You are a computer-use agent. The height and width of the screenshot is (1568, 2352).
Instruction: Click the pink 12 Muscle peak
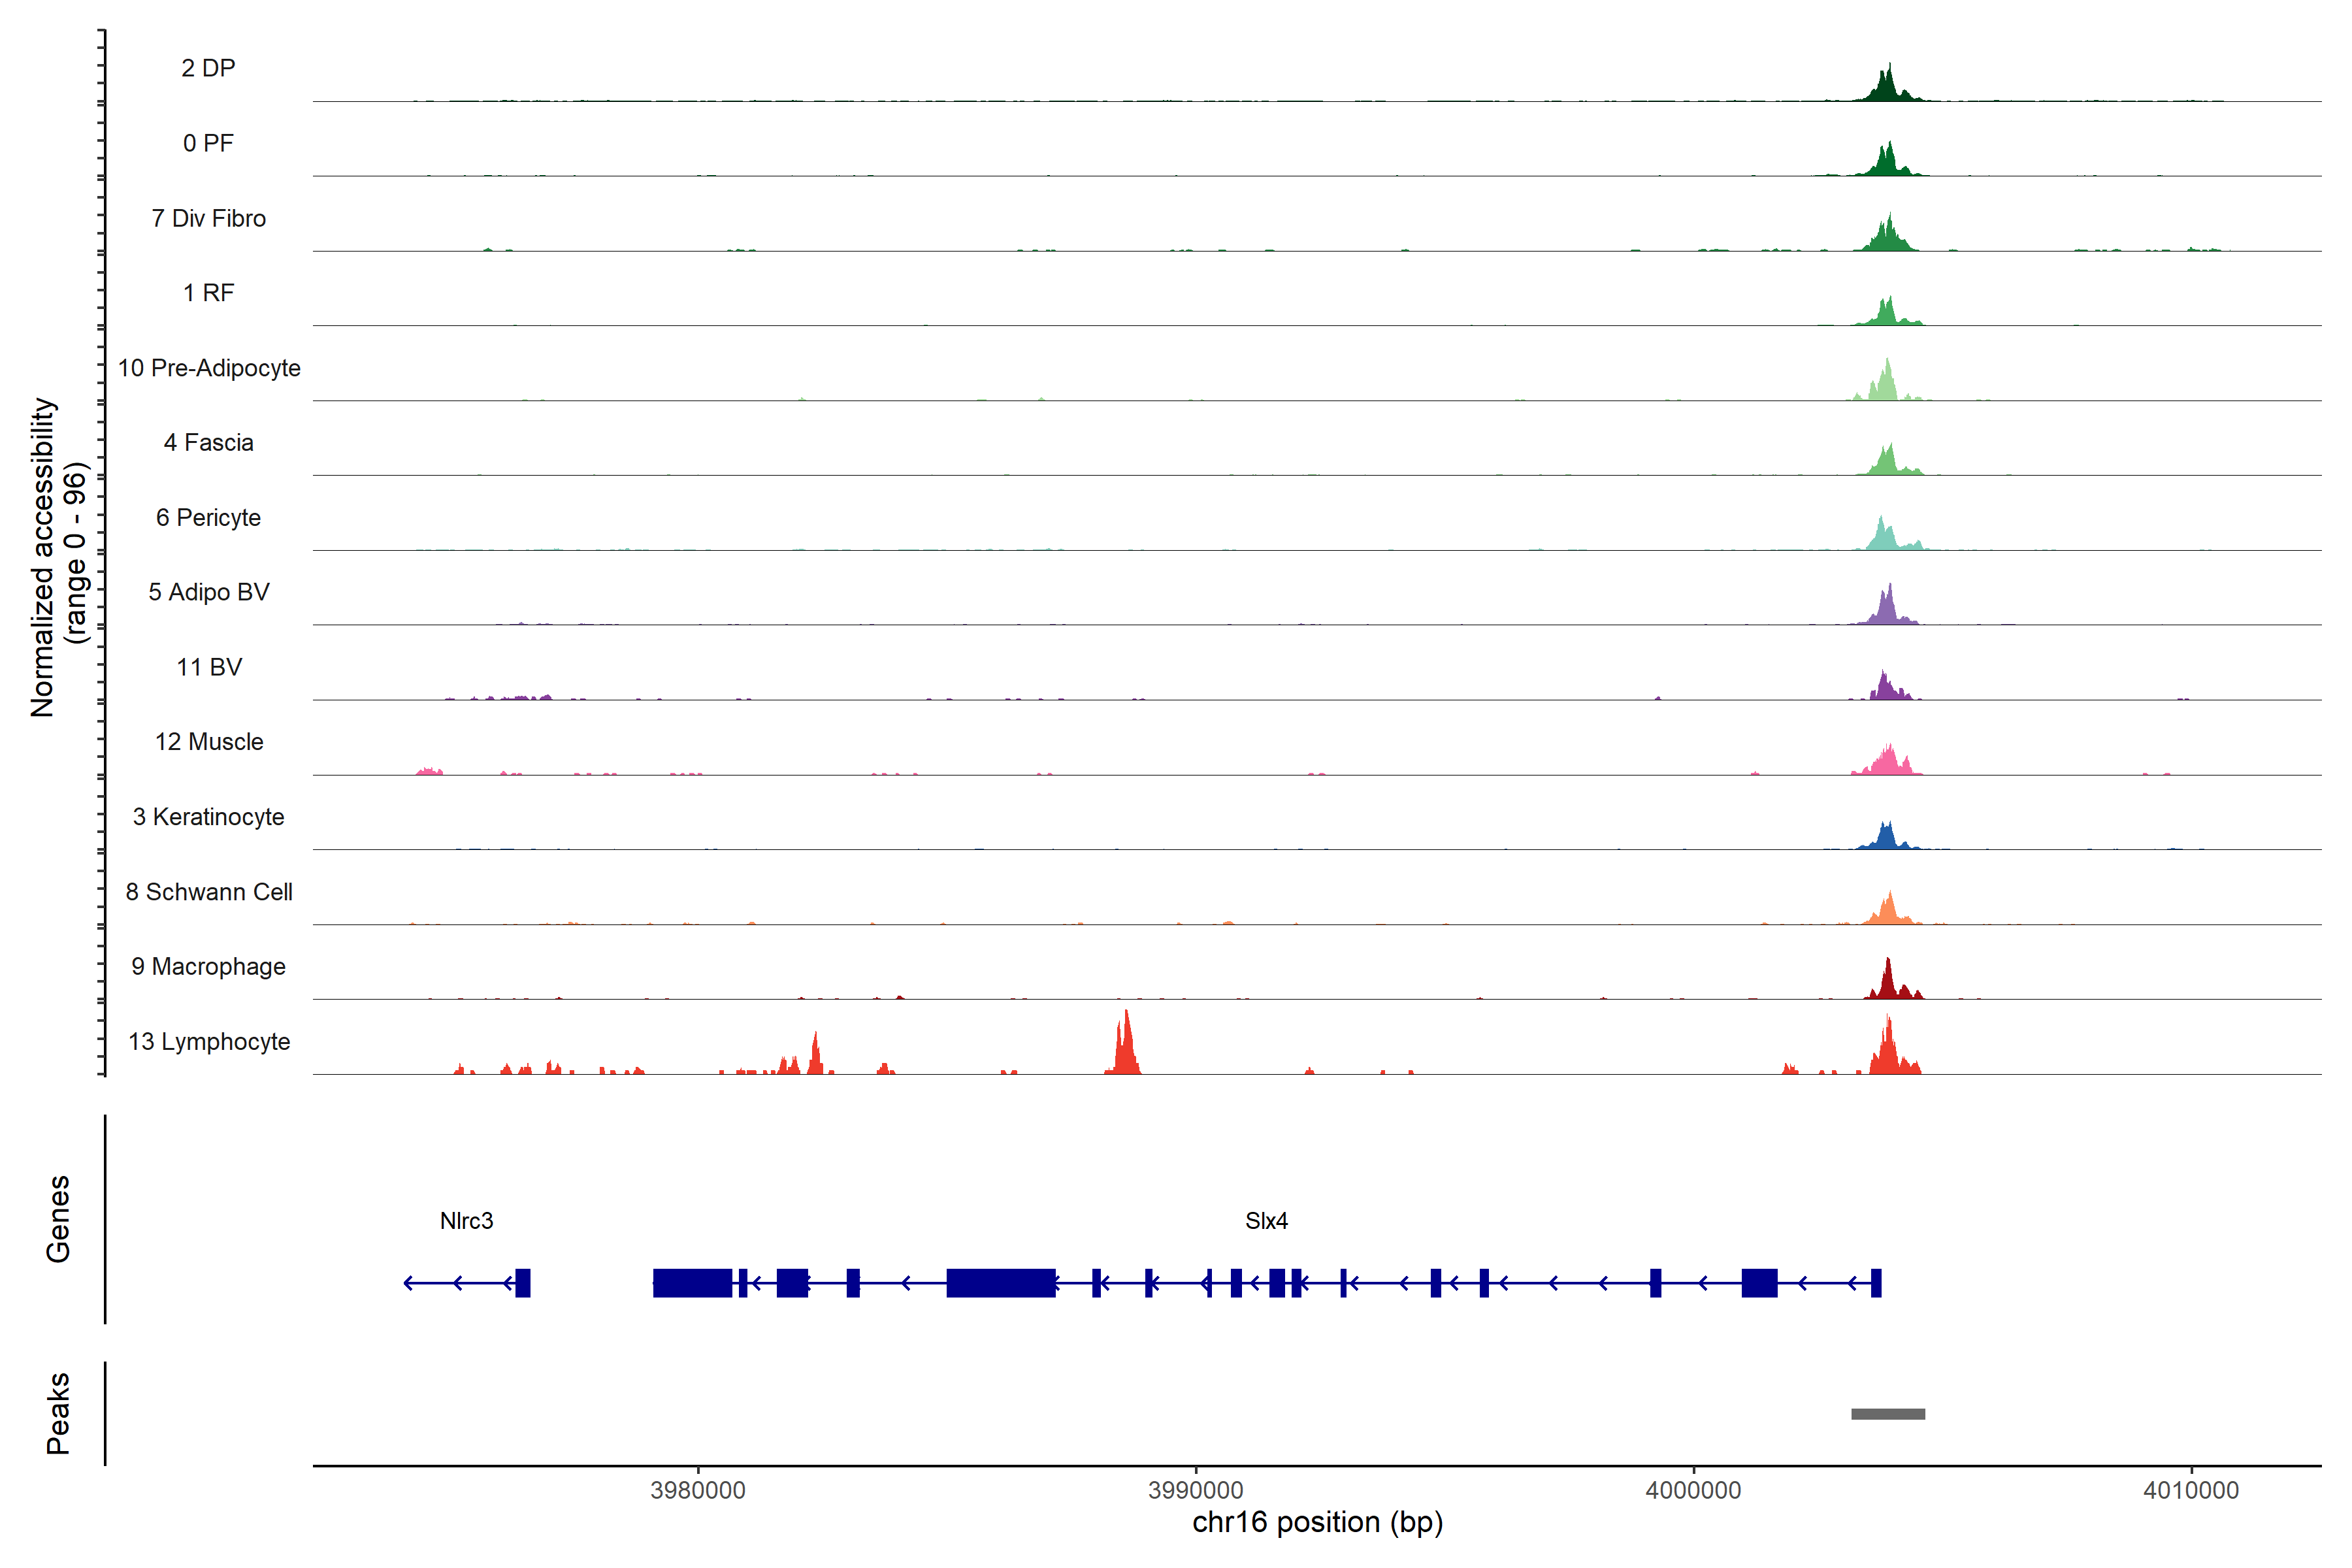[x=1887, y=764]
